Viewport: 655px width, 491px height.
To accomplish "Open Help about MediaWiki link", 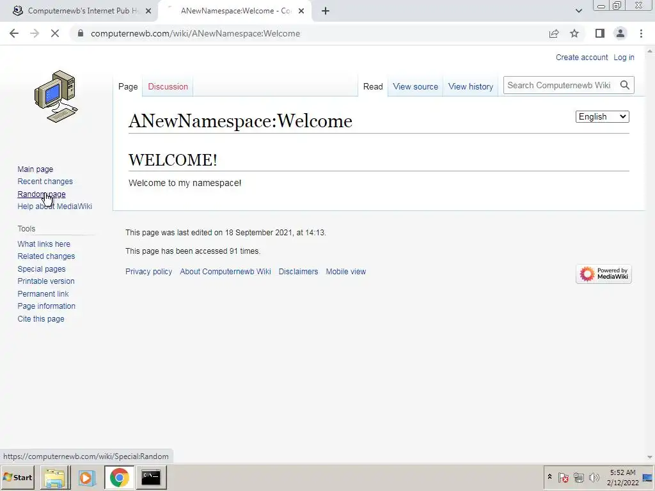I will point(55,207).
